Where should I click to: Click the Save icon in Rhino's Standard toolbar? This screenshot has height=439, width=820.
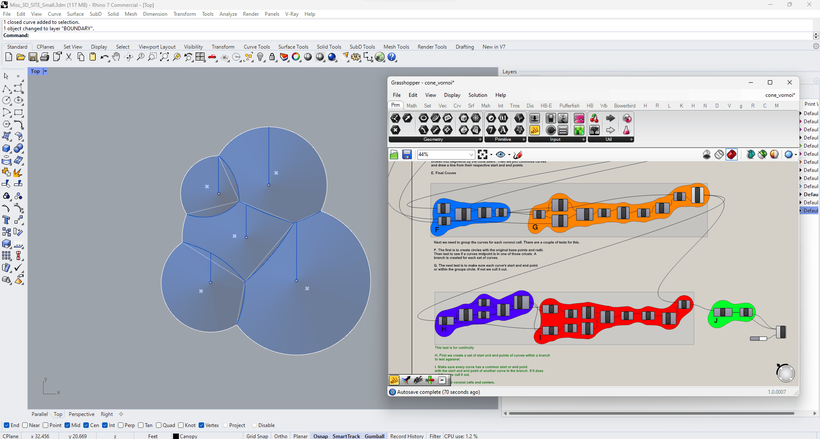[32, 57]
